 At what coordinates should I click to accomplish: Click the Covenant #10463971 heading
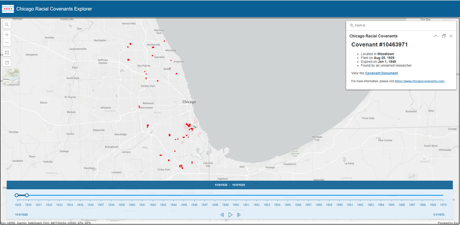(x=379, y=45)
